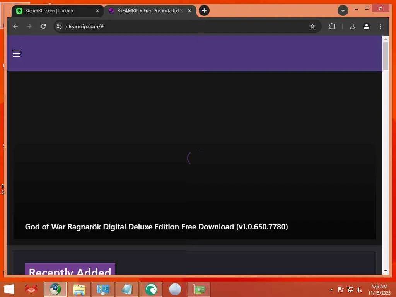Open the red bird app in taskbar
Screen dimensions: 396x297
click(31, 289)
